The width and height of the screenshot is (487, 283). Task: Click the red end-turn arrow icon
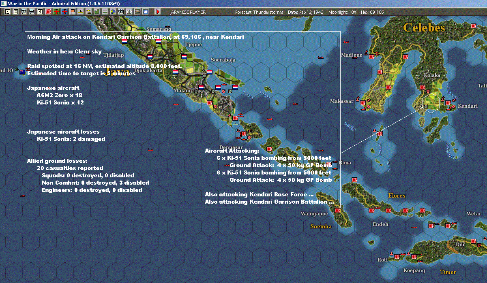pyautogui.click(x=158, y=12)
